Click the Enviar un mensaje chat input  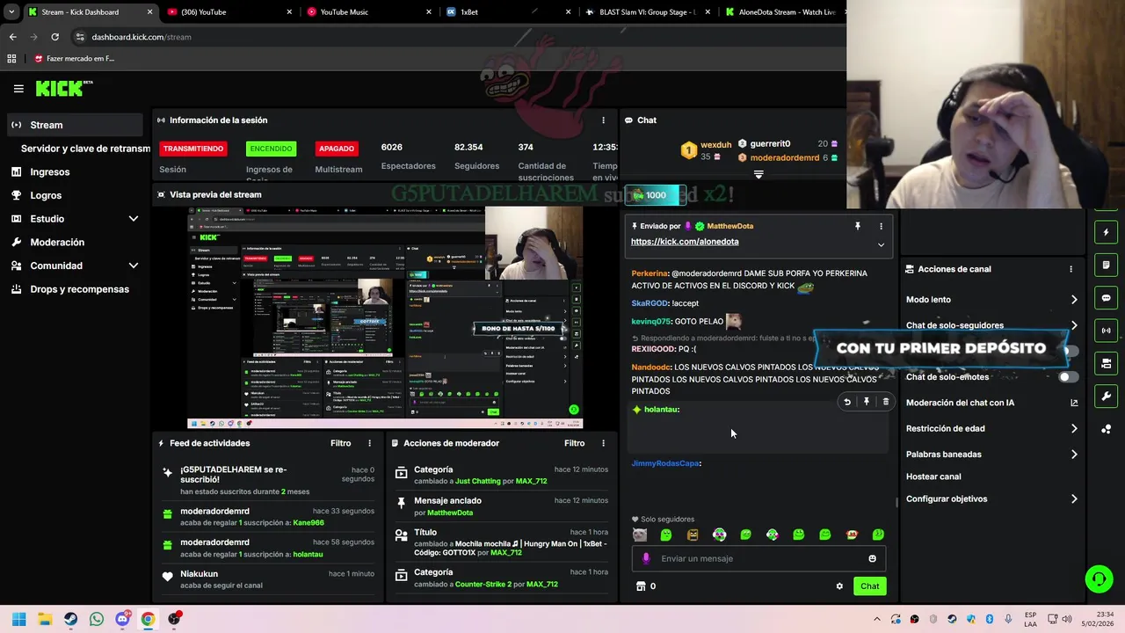758,558
